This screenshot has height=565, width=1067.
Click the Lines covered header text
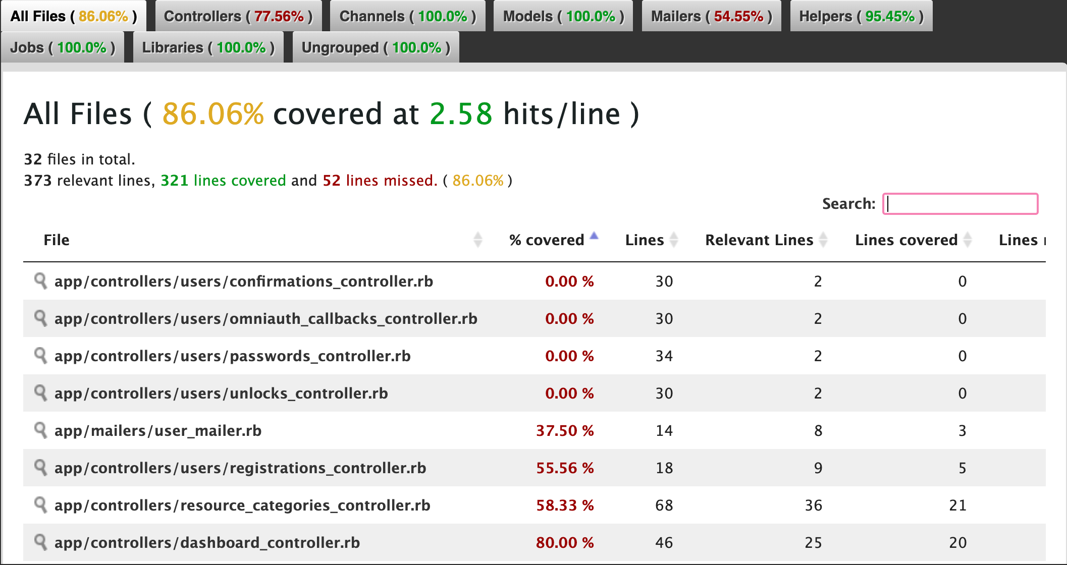click(906, 240)
